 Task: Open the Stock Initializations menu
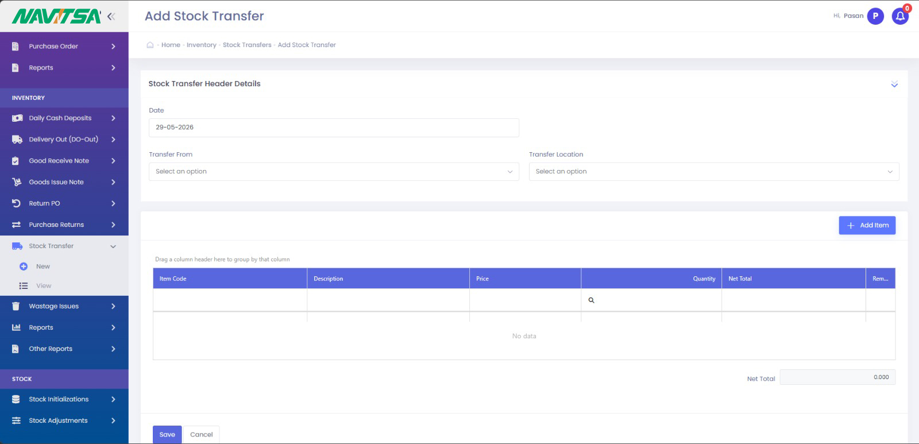click(x=64, y=399)
